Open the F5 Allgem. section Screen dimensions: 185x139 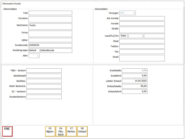[50, 132]
